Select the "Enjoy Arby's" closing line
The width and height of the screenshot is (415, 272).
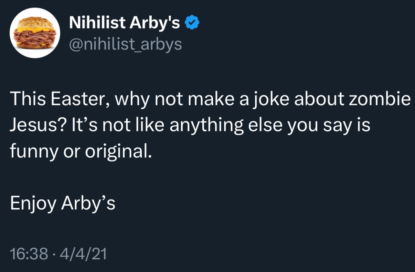[x=63, y=203]
